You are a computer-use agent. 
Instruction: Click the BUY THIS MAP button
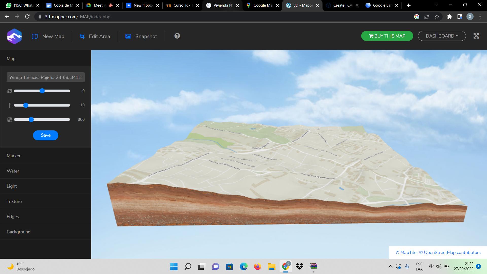click(387, 36)
